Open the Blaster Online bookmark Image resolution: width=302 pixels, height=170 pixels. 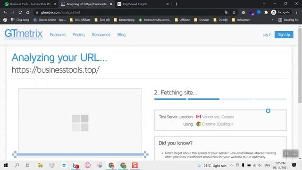50,20
